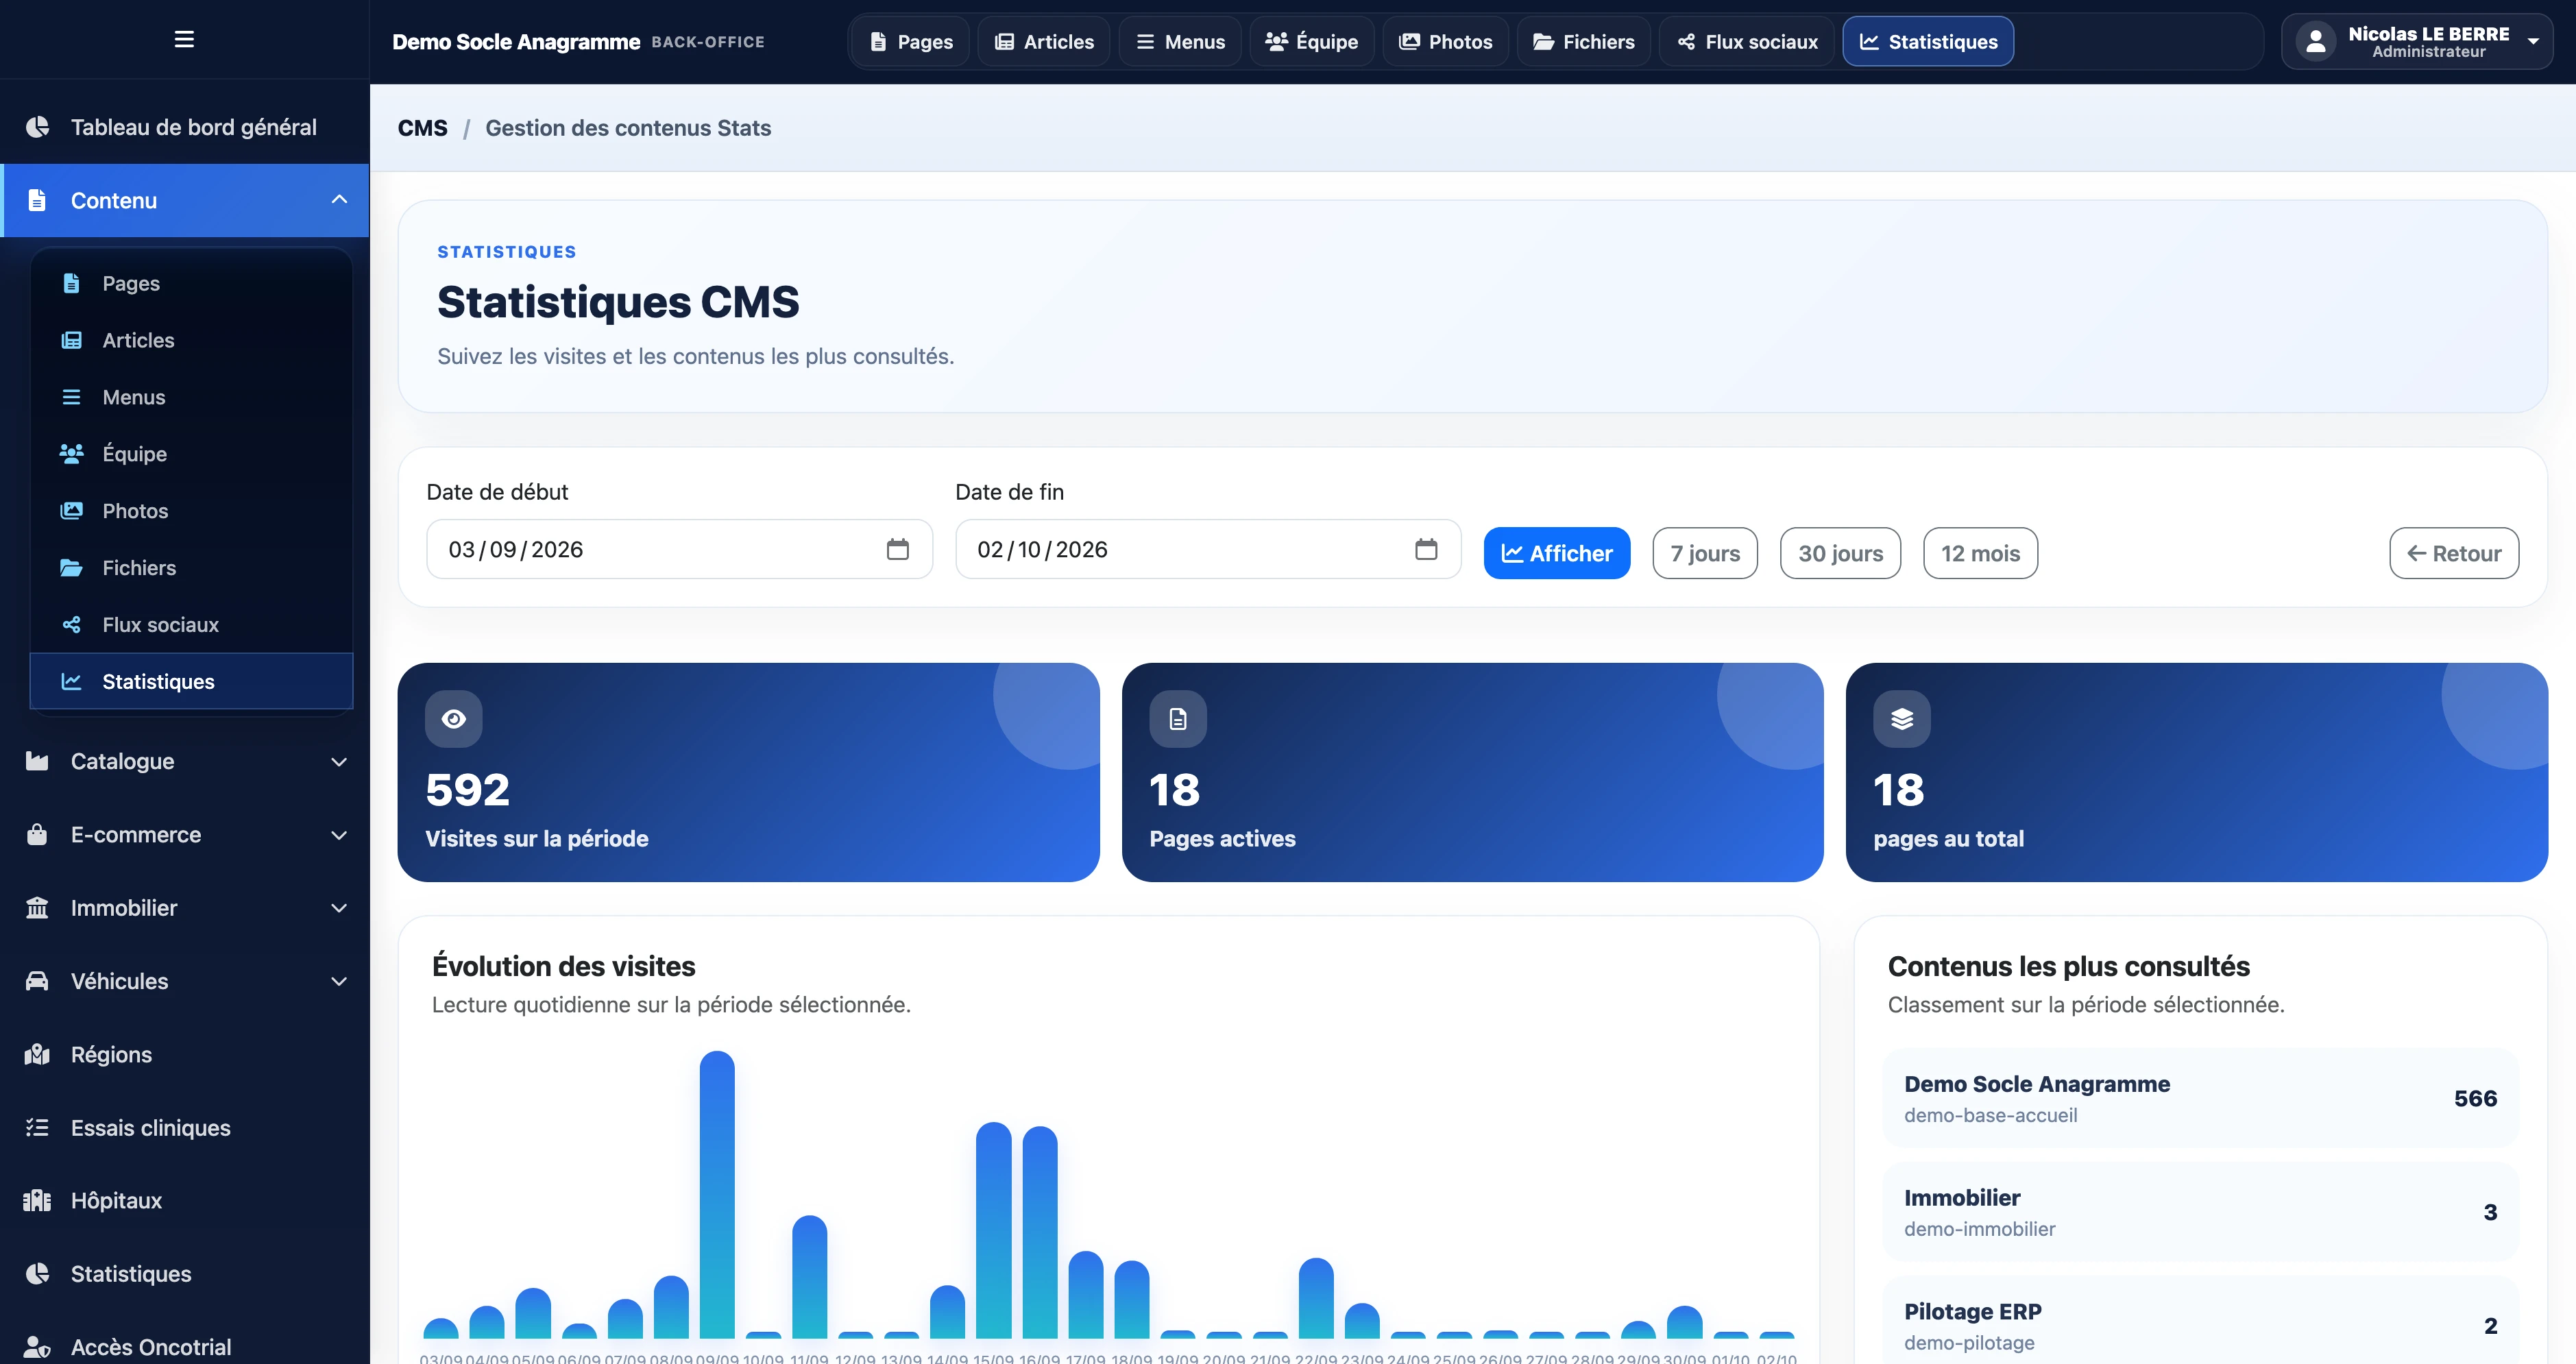Toggle the sidebar hamburger menu icon
Image resolution: width=2576 pixels, height=1364 pixels.
click(x=184, y=39)
